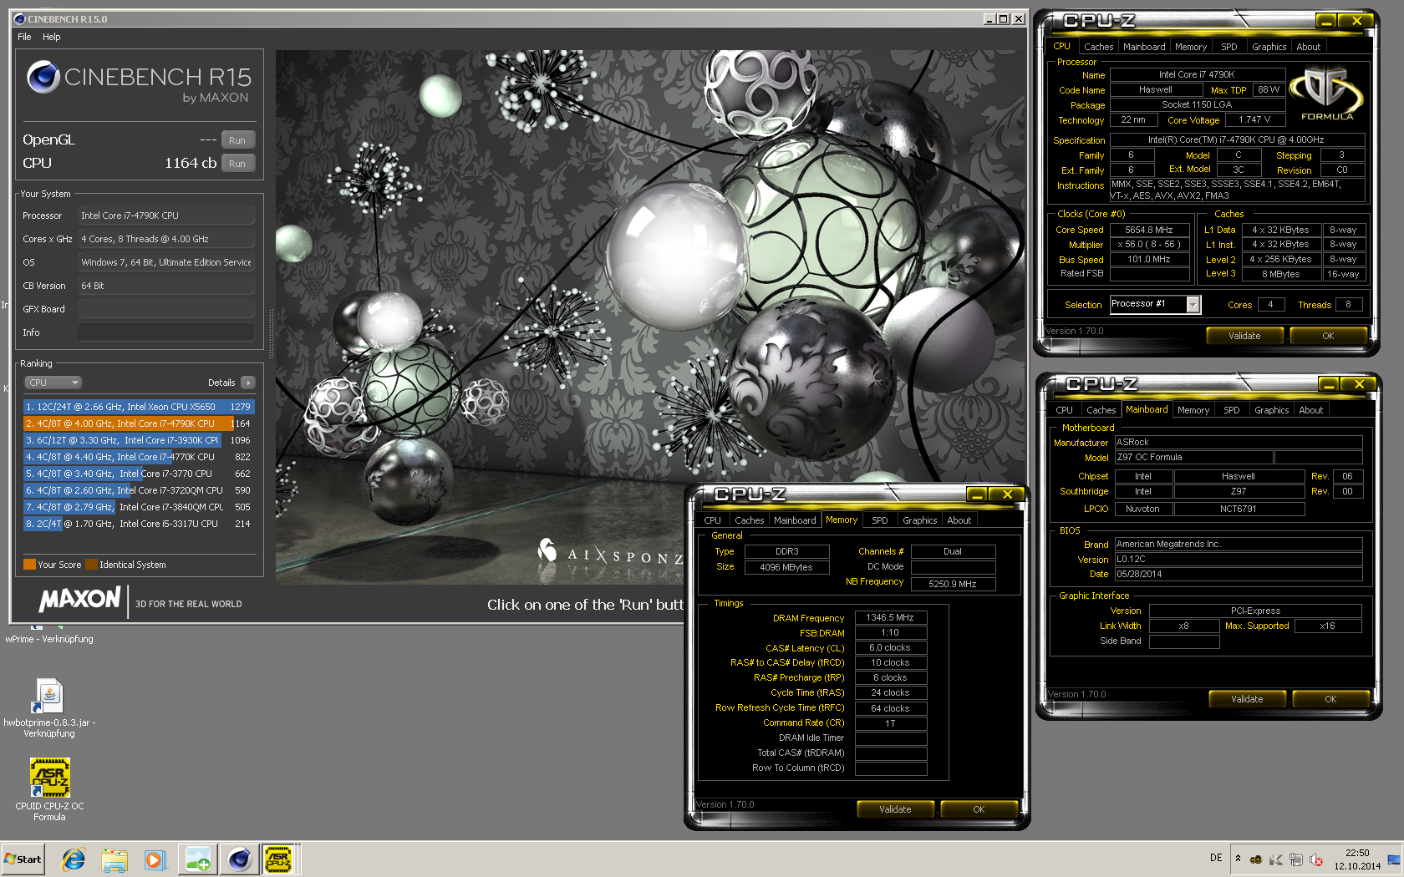Select ranking row i7-4790K score 1164

click(139, 423)
